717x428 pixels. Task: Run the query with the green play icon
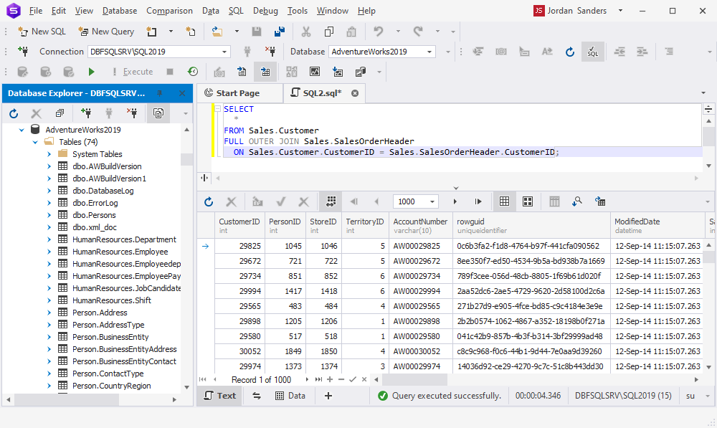91,72
